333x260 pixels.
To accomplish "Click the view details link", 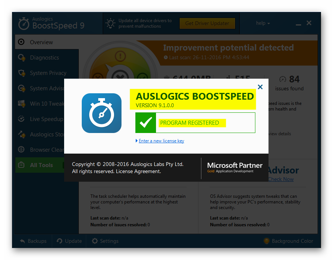I will pos(279,134).
